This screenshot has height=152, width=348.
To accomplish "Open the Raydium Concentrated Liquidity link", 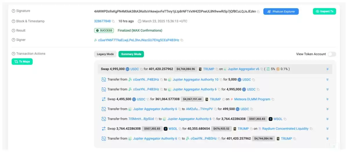I will coord(285,129).
